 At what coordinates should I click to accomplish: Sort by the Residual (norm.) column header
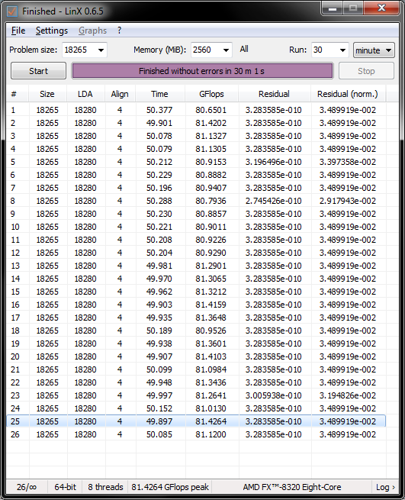click(x=348, y=94)
